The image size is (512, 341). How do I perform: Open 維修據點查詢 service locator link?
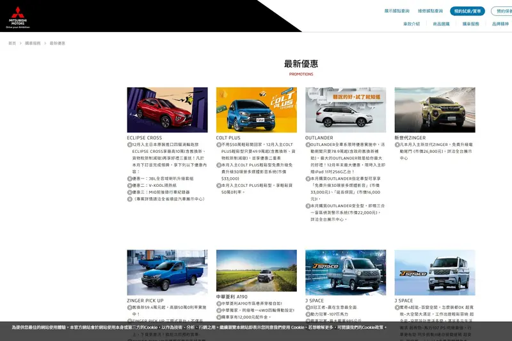pyautogui.click(x=430, y=11)
